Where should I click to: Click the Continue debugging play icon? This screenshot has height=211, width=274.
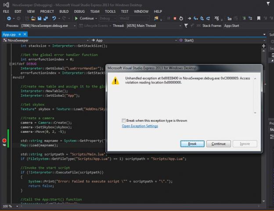pyautogui.click(x=76, y=18)
